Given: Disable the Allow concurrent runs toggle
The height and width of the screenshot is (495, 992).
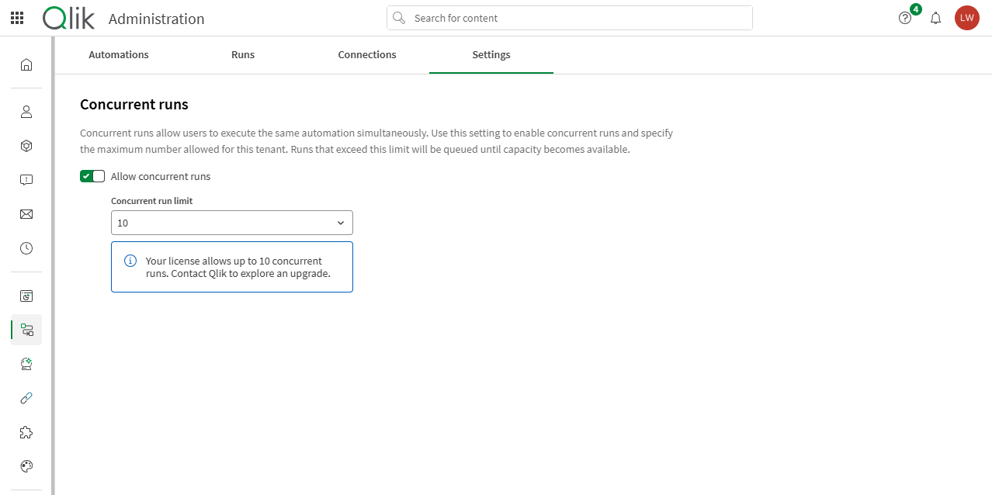Looking at the screenshot, I should (92, 175).
